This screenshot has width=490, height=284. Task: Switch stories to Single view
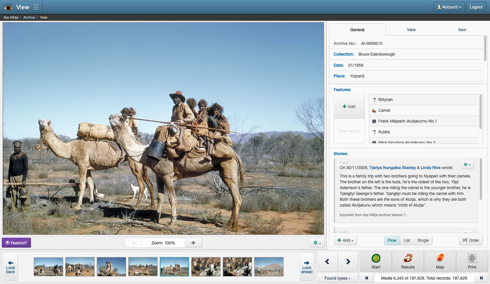[x=423, y=240]
